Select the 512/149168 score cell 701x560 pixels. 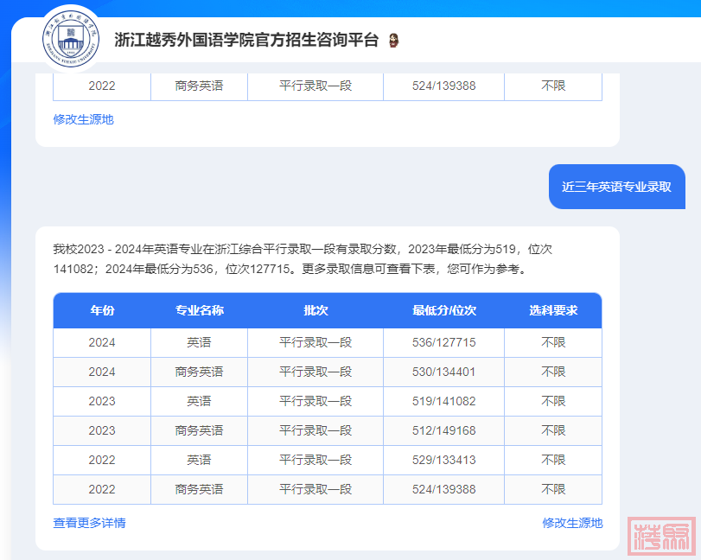tap(444, 431)
